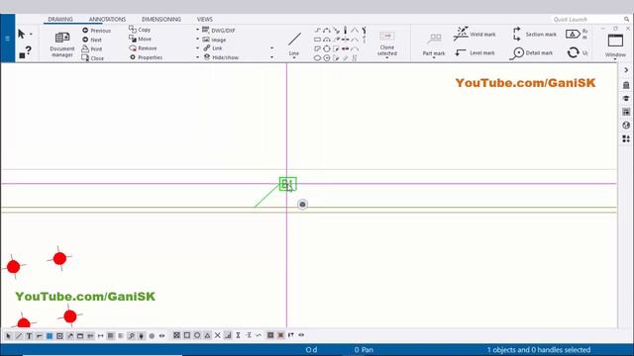The image size is (634, 356).
Task: Click the update refresh arrows icon
Action: (x=573, y=52)
